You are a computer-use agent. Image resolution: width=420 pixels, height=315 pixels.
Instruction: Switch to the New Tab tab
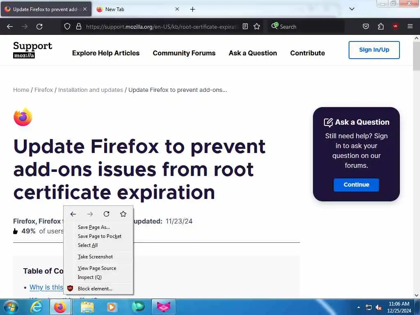[138, 9]
